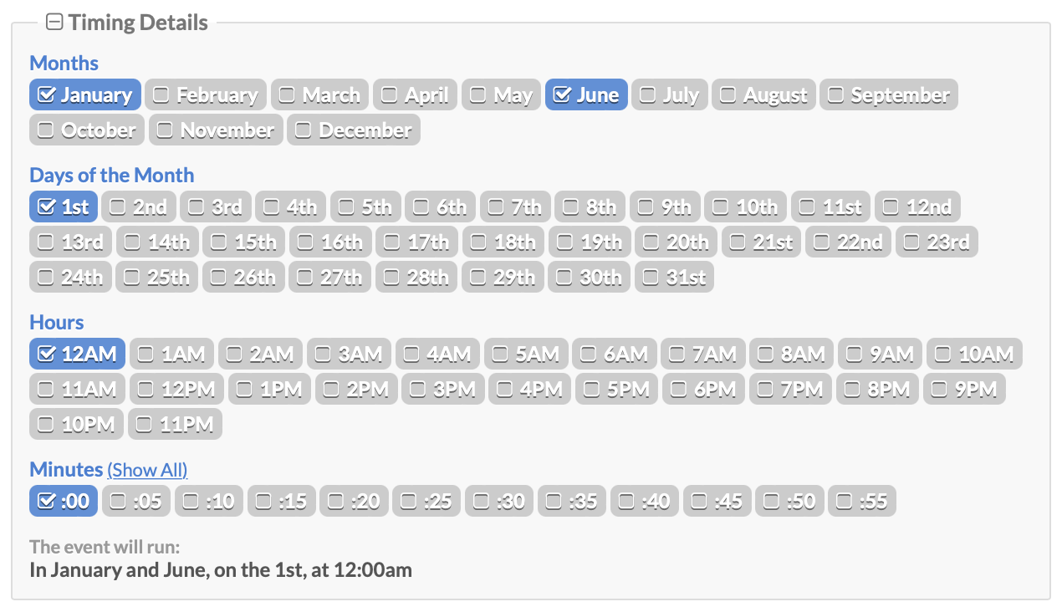Enable the :55 minute option
Image resolution: width=1062 pixels, height=612 pixels.
(862, 501)
